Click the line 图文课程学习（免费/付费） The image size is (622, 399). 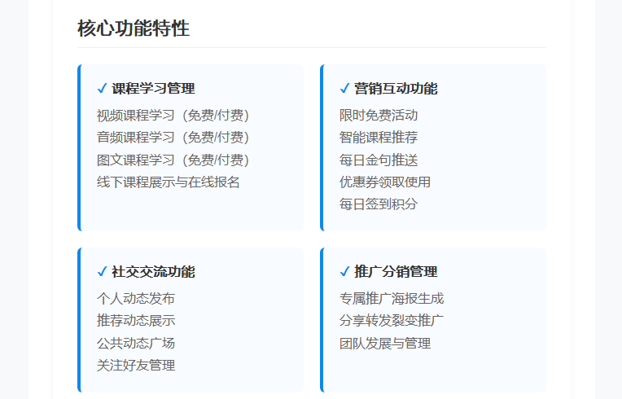[x=173, y=160]
